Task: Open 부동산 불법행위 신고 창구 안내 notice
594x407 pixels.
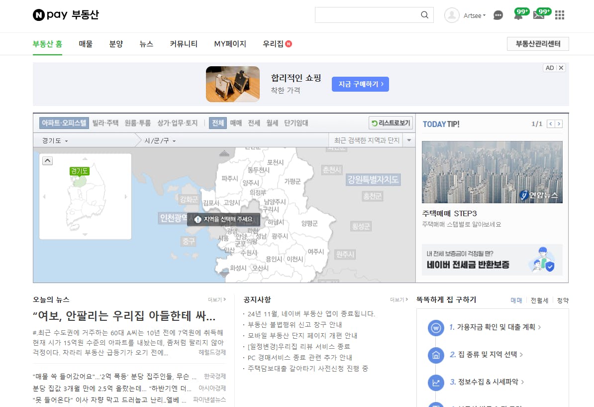Action: [295, 325]
